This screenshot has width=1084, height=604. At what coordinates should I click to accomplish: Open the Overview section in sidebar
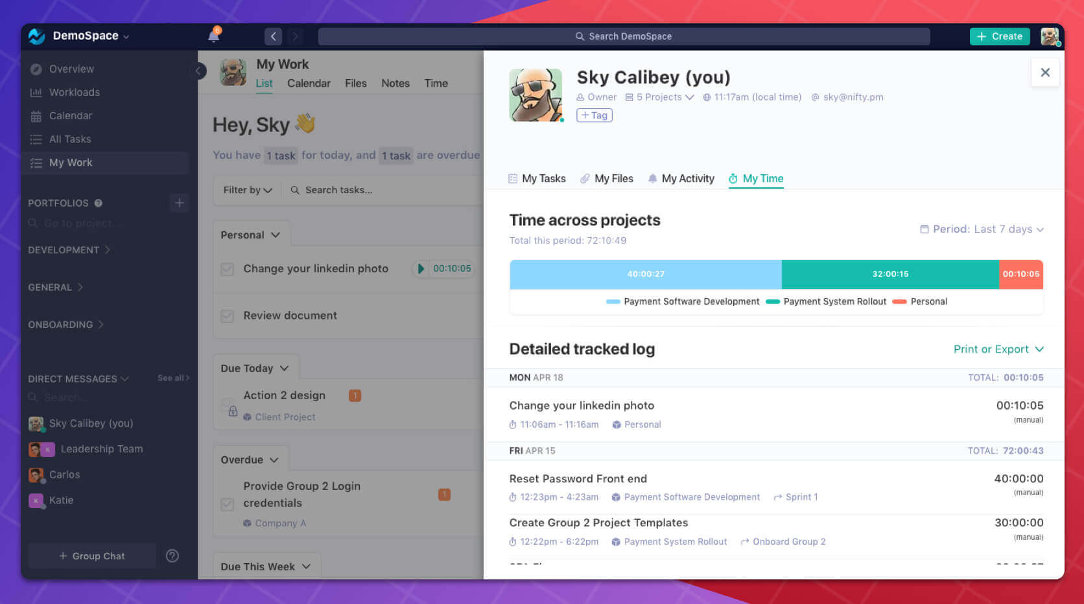70,69
